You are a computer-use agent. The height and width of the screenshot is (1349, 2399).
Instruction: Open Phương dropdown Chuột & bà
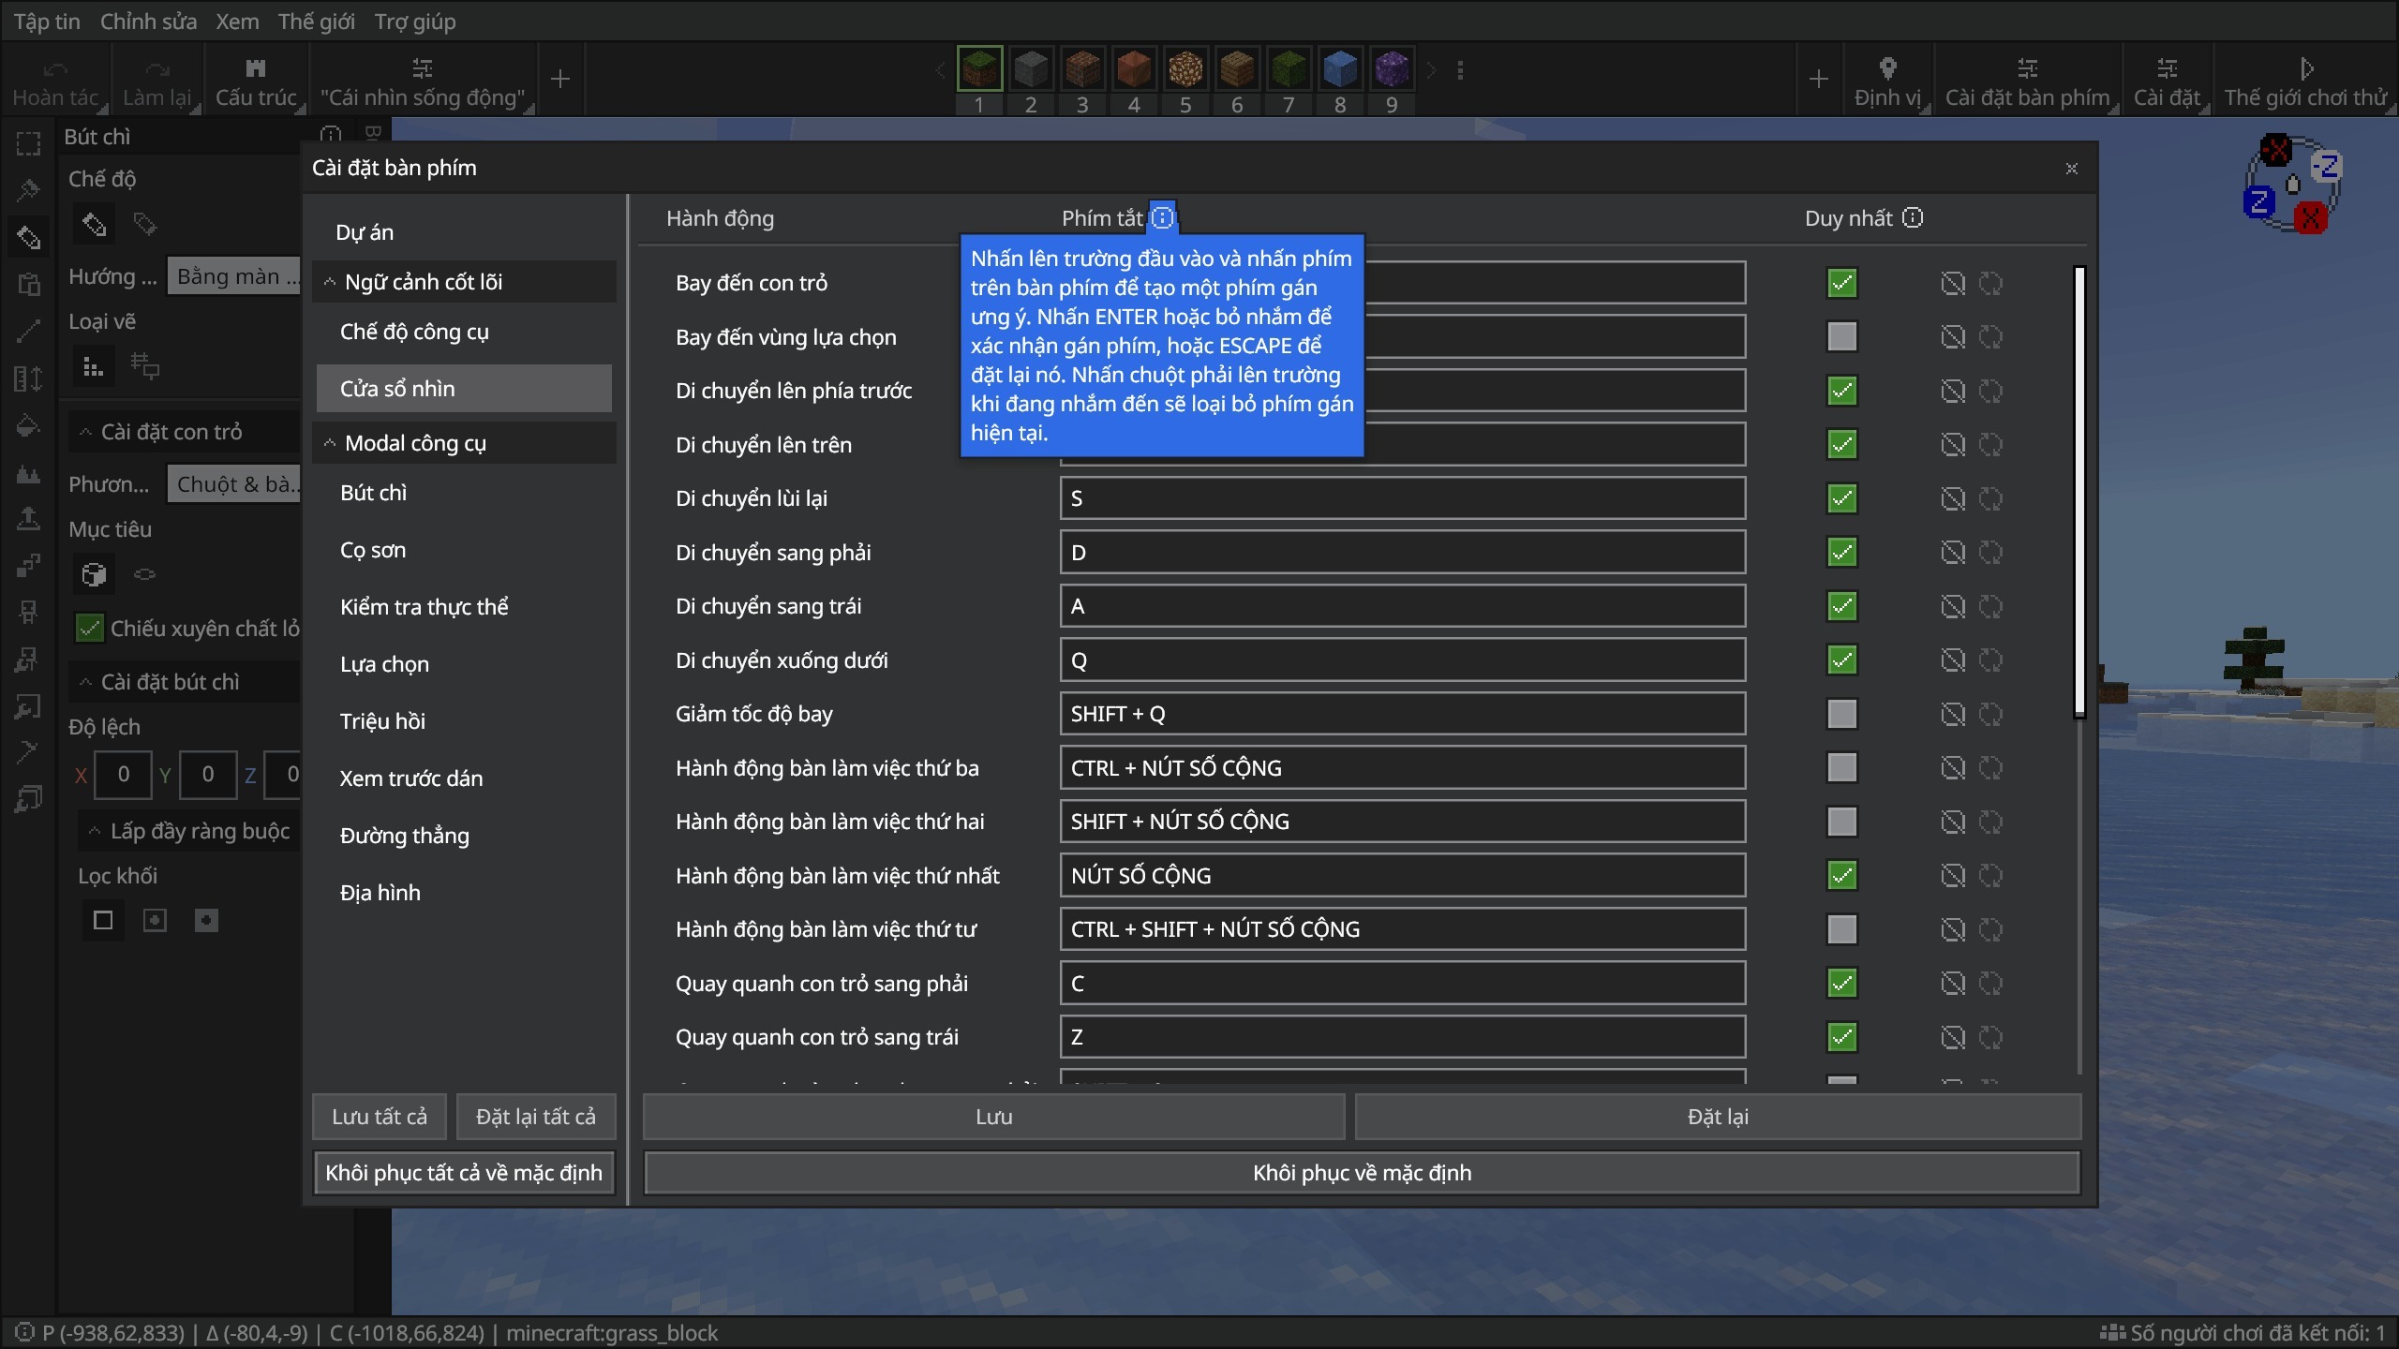click(233, 484)
